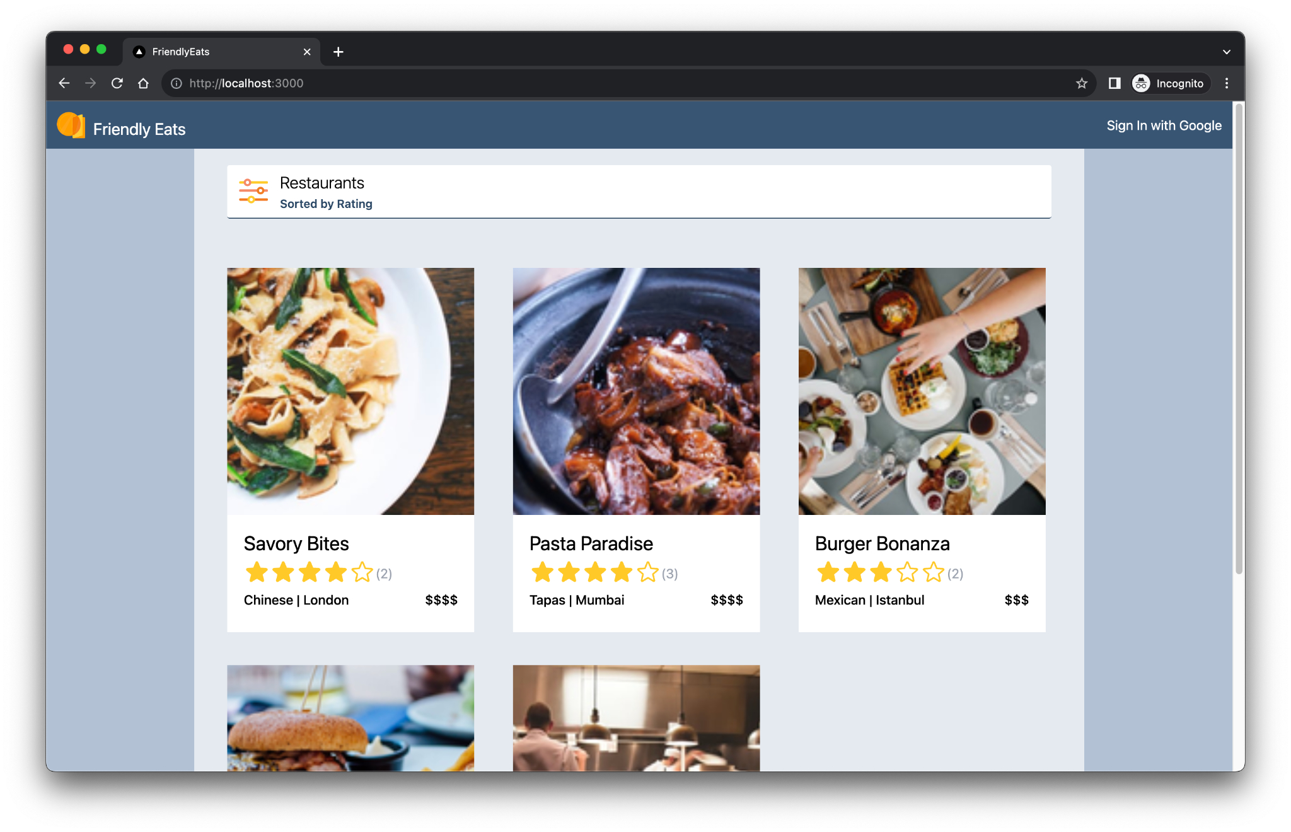Click the second star on Pasta Paradise rating
The height and width of the screenshot is (832, 1291).
(567, 572)
